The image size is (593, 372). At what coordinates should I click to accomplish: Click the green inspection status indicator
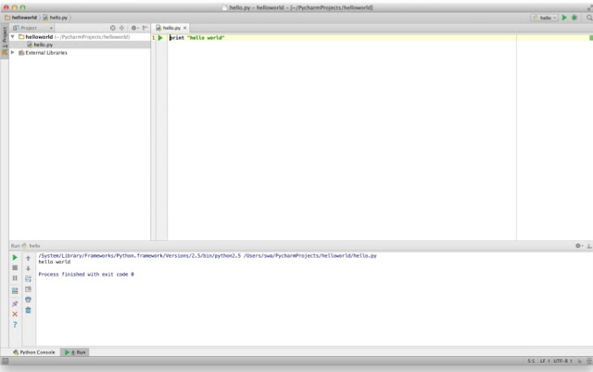591,37
